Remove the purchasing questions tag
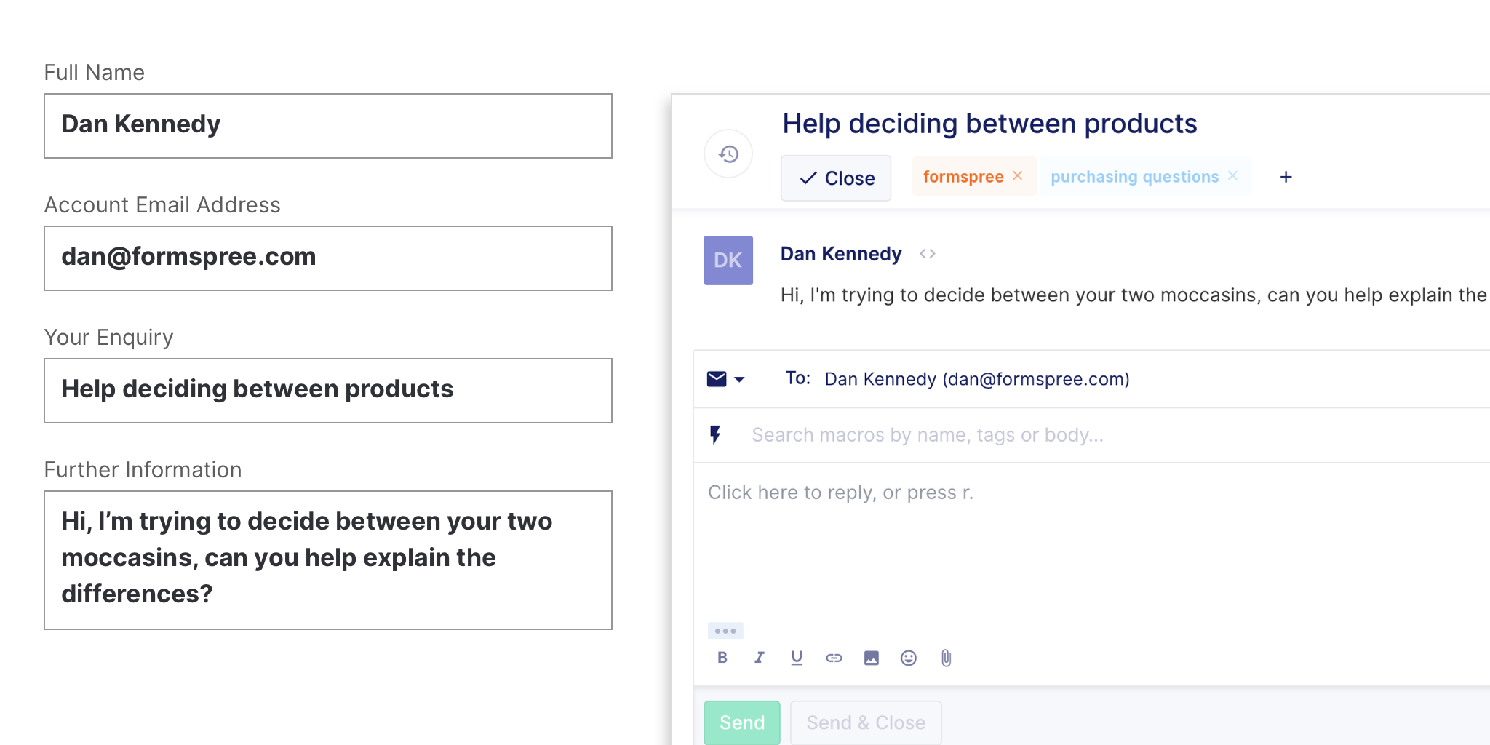The height and width of the screenshot is (745, 1490). 1232,176
